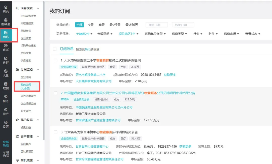Open the 医械通 sidebar icon

6,22
